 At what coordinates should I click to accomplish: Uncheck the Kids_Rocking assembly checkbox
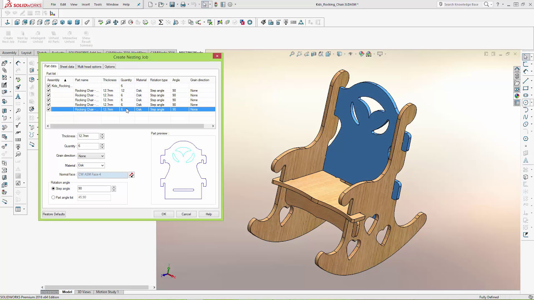pos(48,86)
